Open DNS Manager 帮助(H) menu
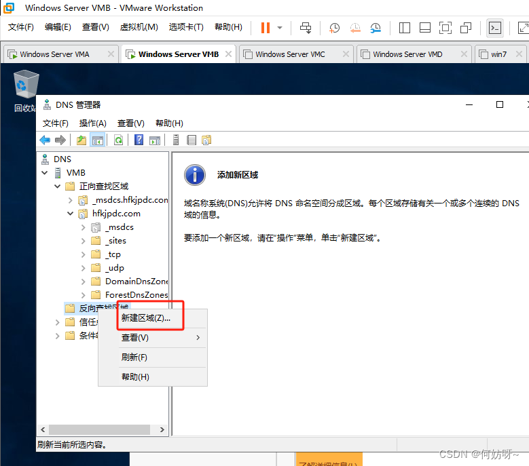This screenshot has width=529, height=466. (169, 123)
